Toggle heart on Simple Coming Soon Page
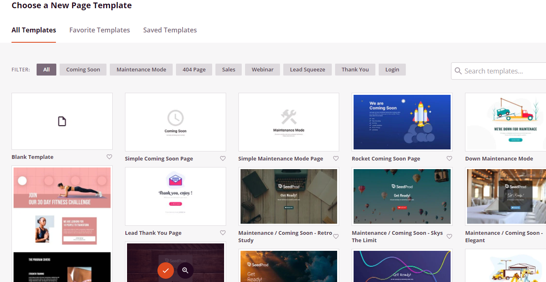546x282 pixels. point(223,158)
